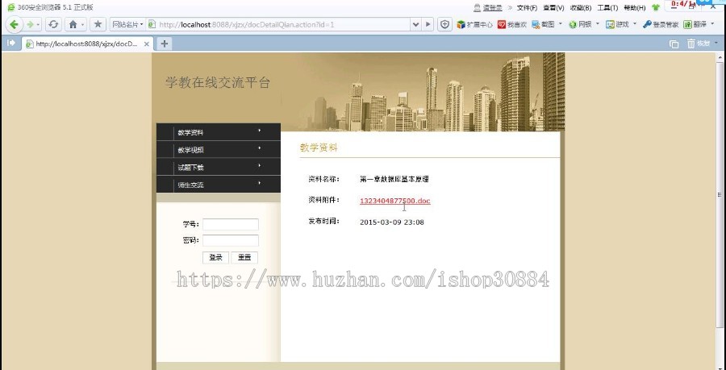The width and height of the screenshot is (726, 370).
Task: Click the 密码 password input field
Action: 231,240
